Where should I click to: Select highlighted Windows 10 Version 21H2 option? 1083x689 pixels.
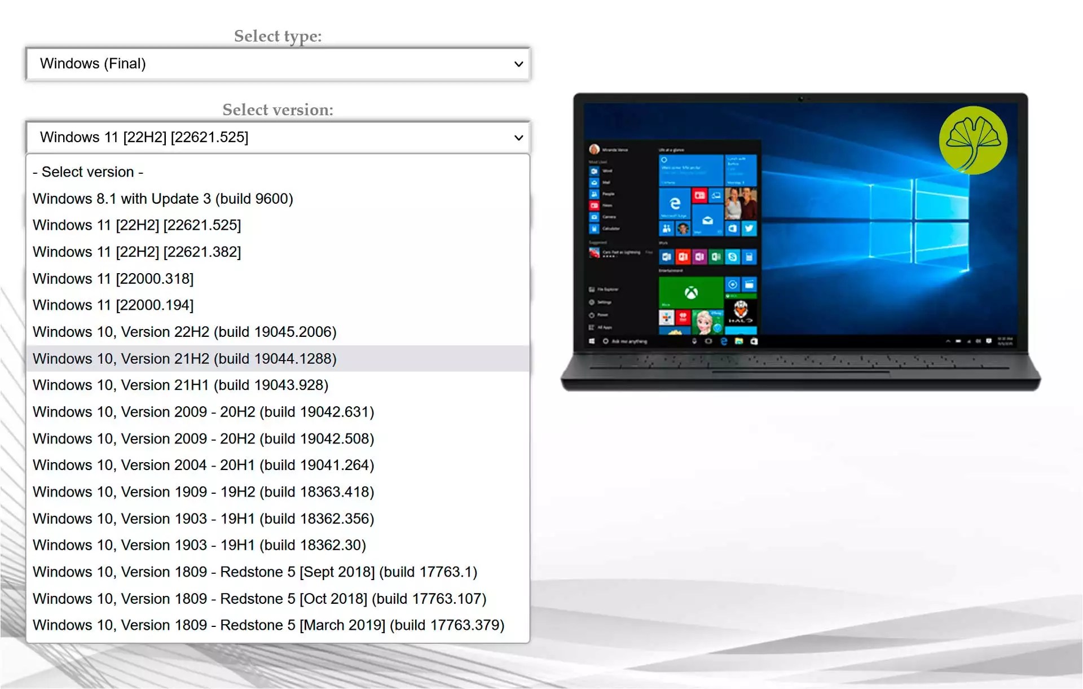pos(184,359)
